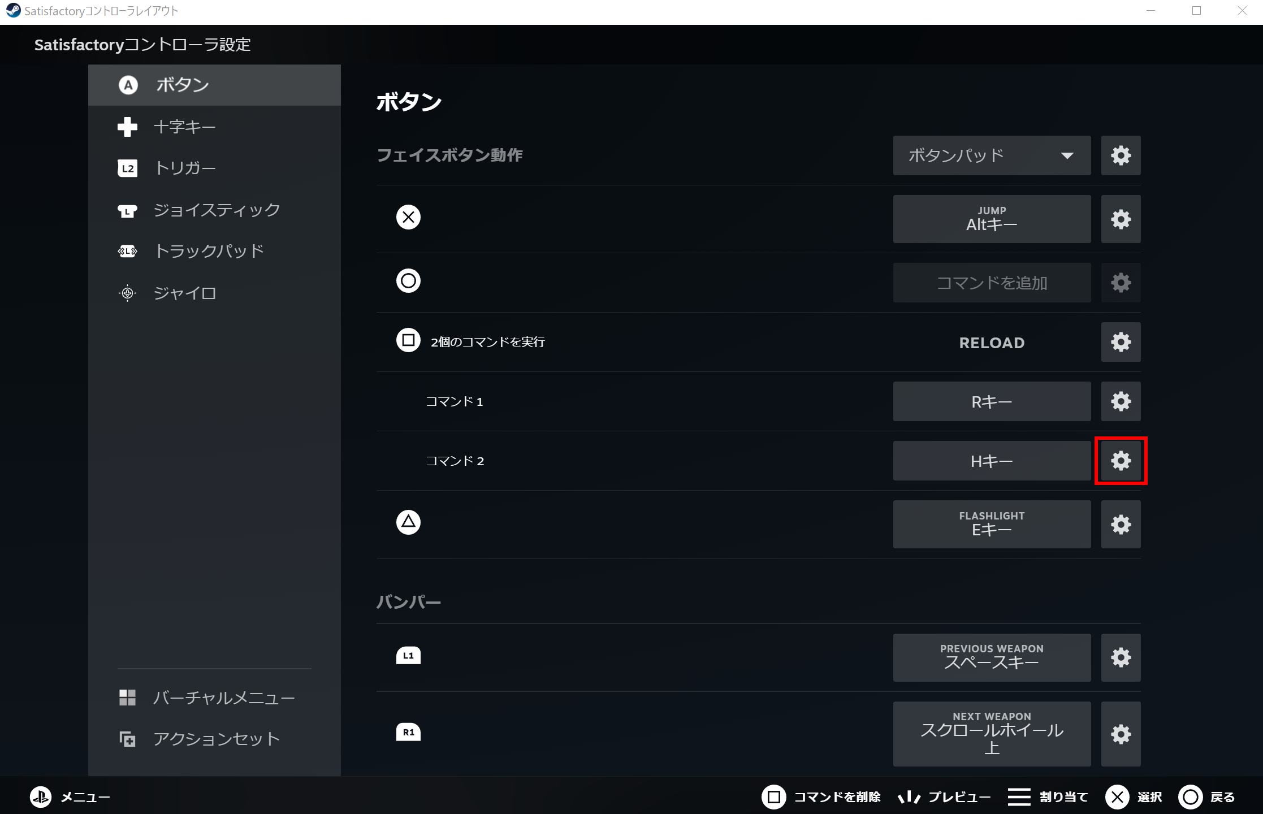The image size is (1263, 814).
Task: Select the ボタン tab in sidebar
Action: click(x=214, y=85)
